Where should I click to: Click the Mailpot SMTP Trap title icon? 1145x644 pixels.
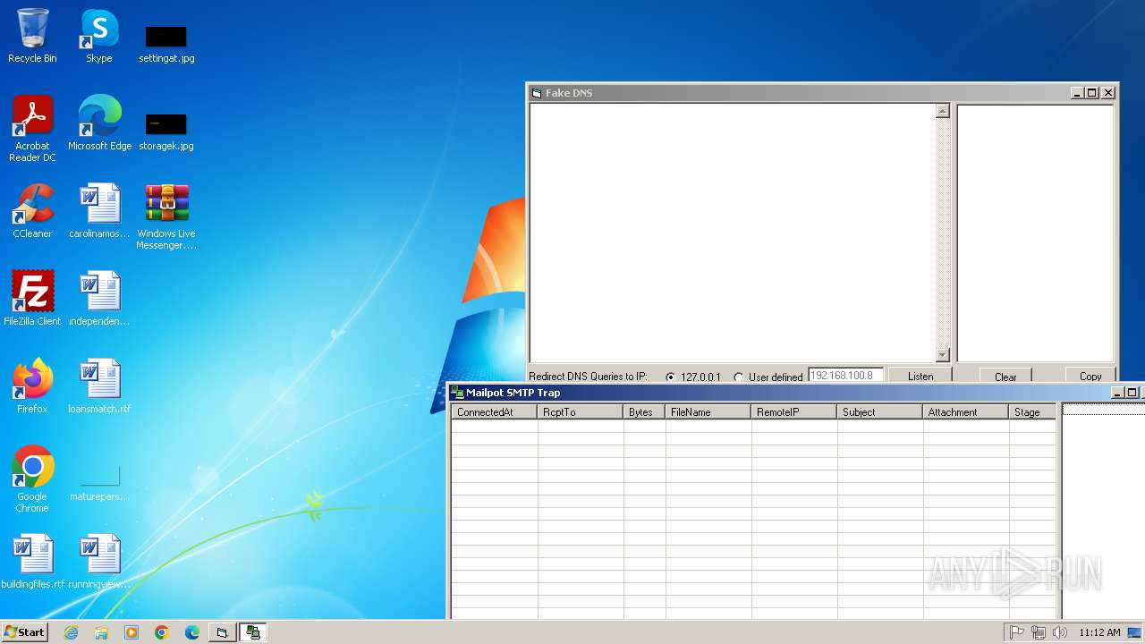pos(457,393)
